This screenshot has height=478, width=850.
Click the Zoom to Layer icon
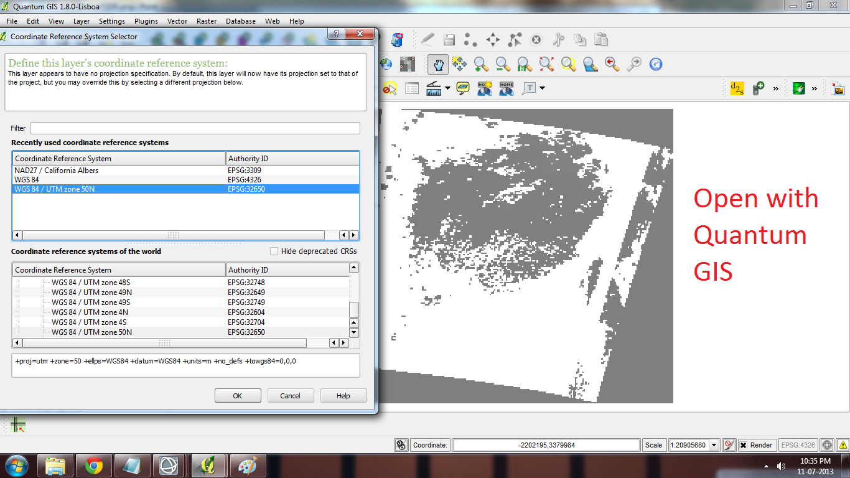(590, 63)
